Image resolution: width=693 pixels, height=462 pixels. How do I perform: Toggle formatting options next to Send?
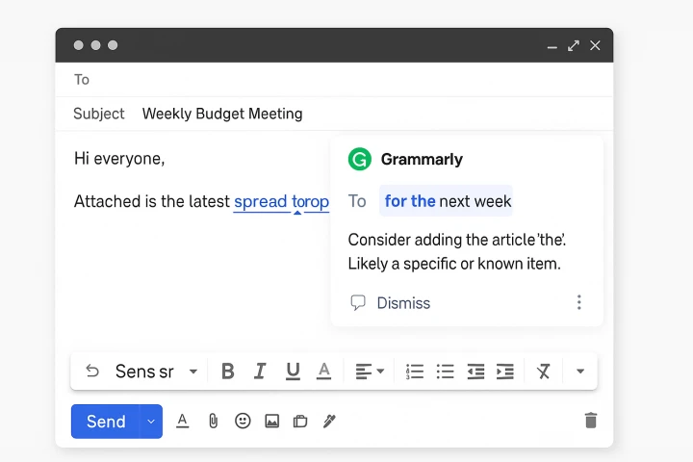click(x=183, y=421)
